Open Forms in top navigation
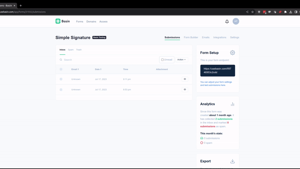 (x=79, y=22)
